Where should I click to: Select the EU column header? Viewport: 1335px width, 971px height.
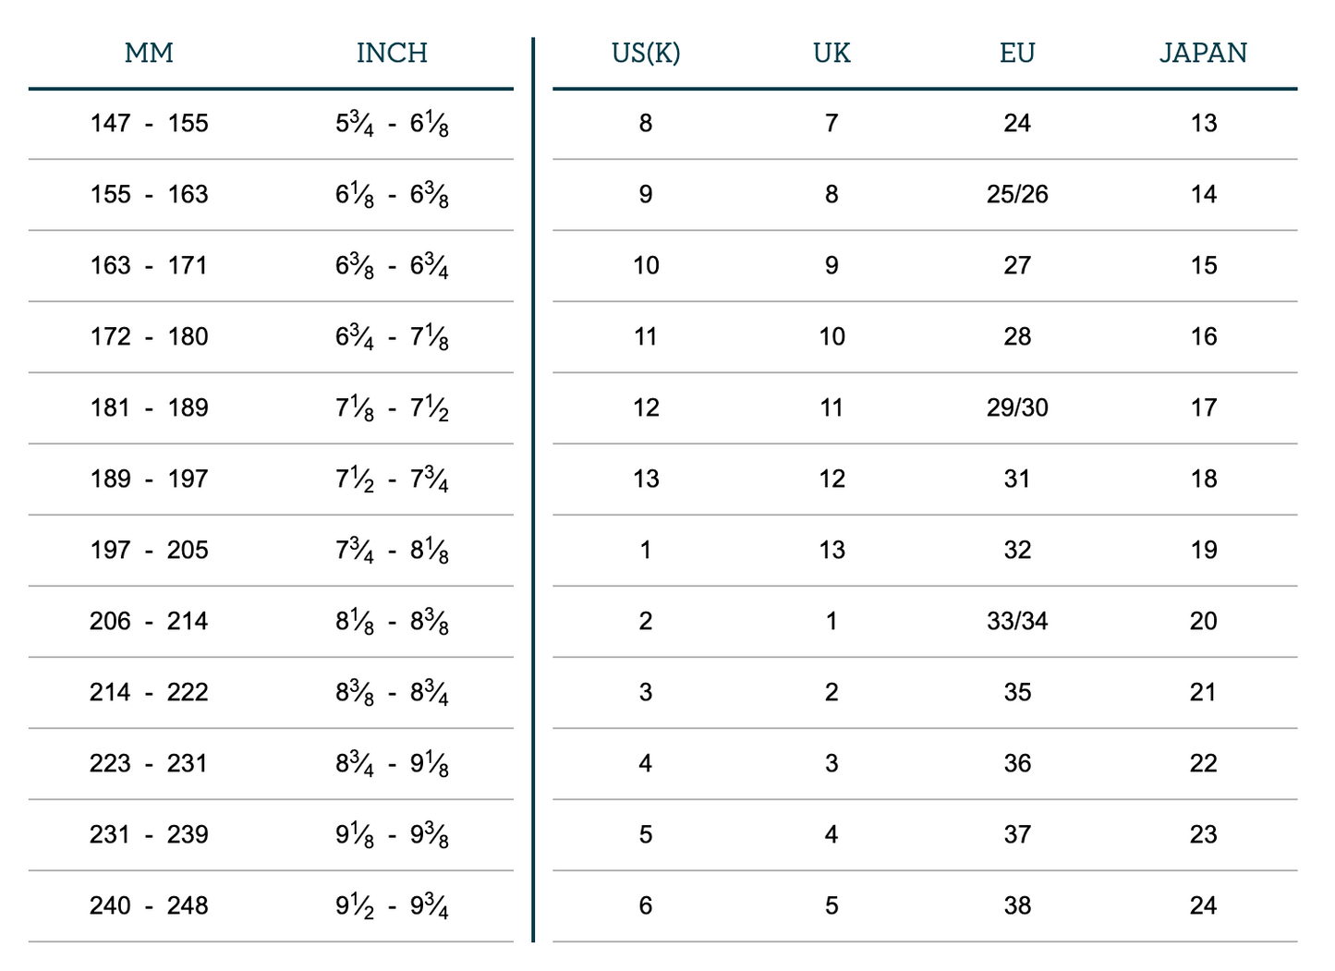(1017, 54)
